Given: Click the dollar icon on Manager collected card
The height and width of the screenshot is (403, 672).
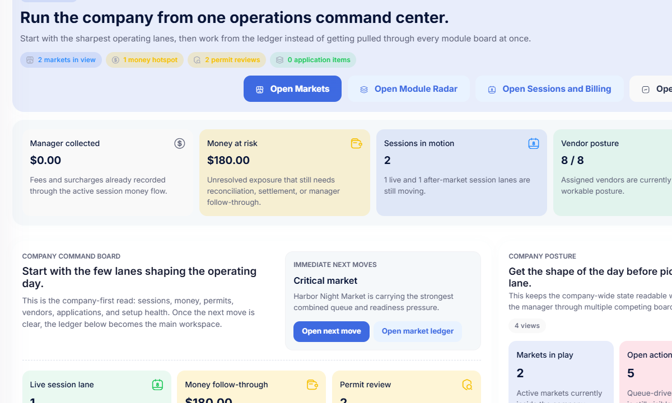Looking at the screenshot, I should coord(180,144).
